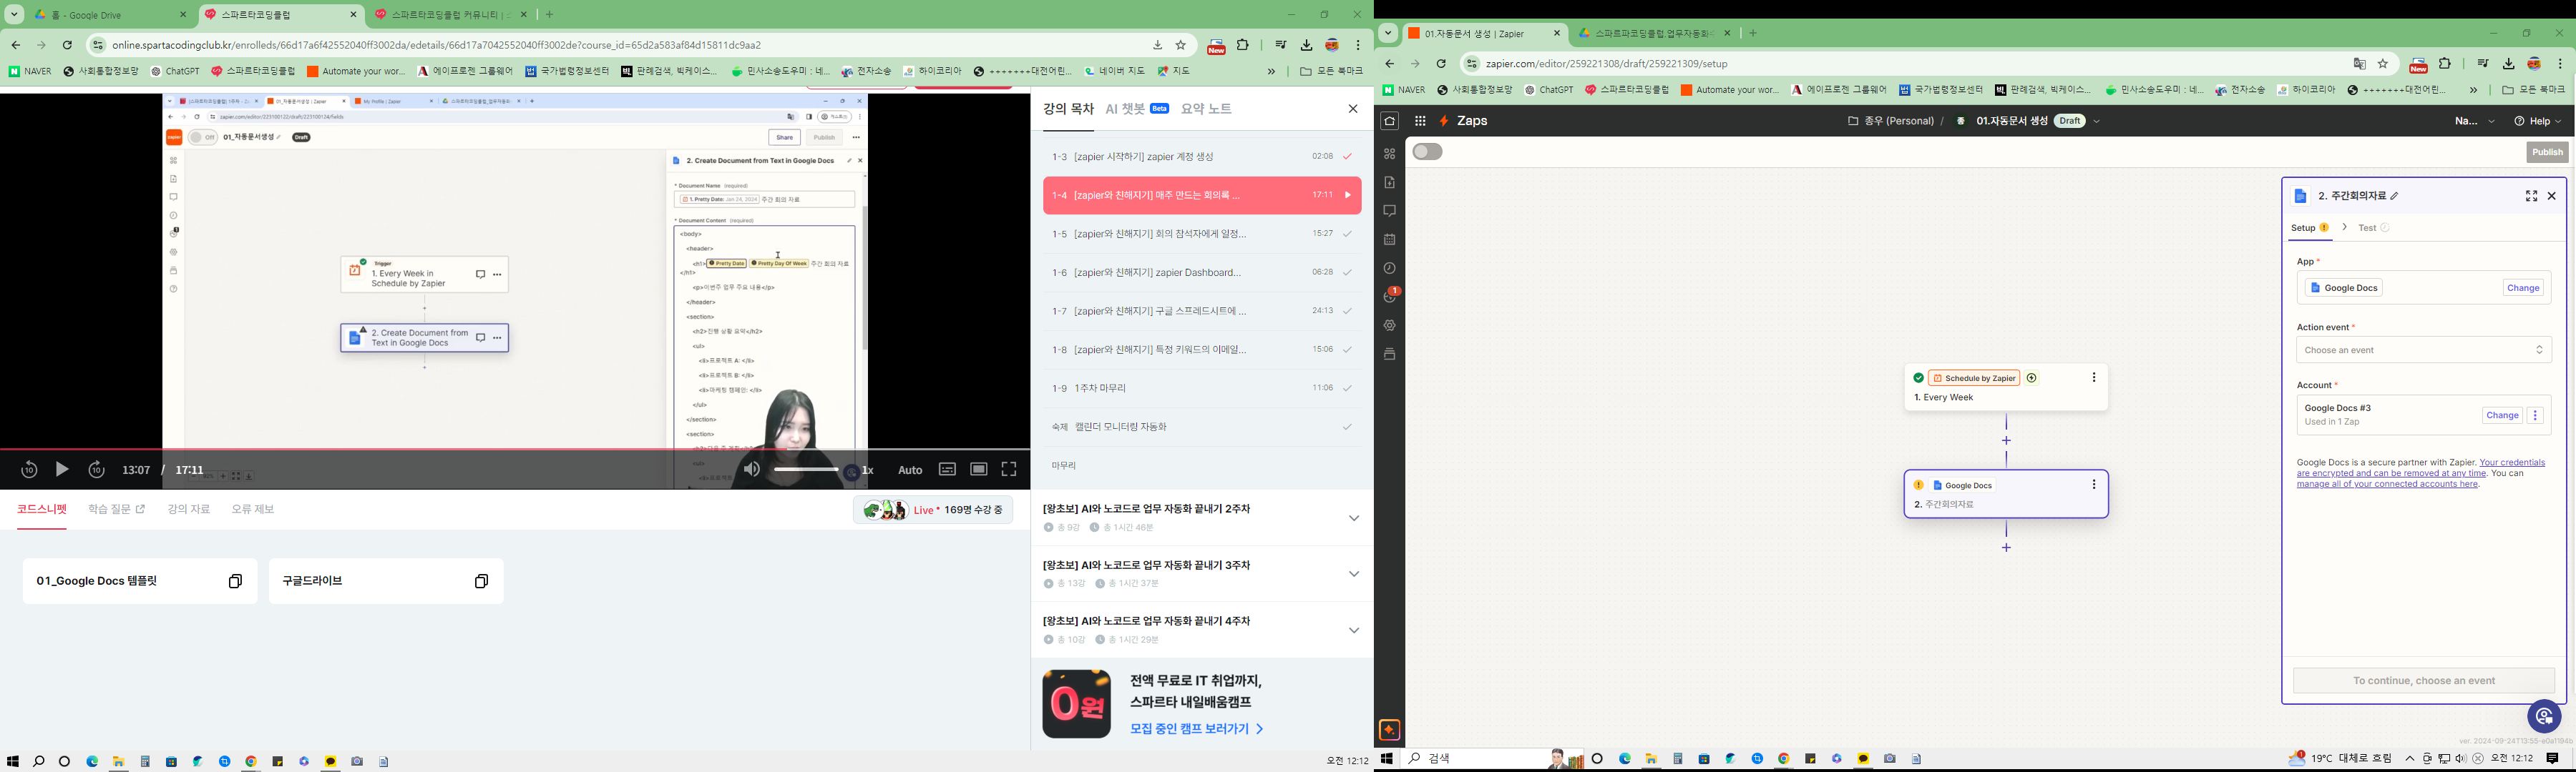The image size is (2576, 772).
Task: Open the comments/notes icon in Zapier sidebar
Action: point(1390,211)
